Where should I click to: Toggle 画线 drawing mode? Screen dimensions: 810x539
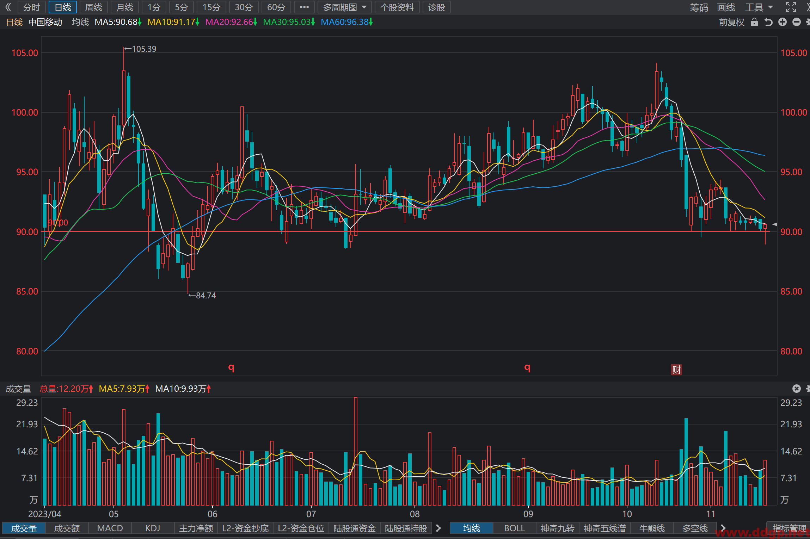coord(726,7)
